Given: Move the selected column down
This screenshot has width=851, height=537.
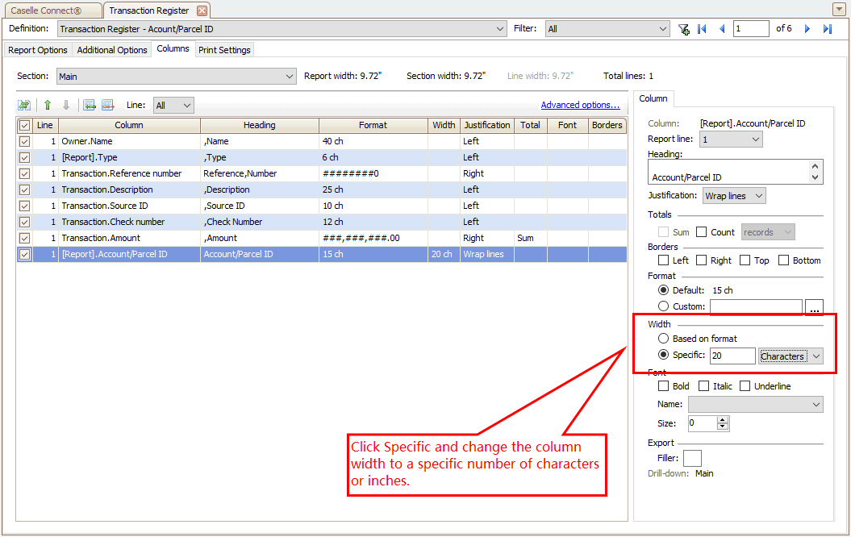Looking at the screenshot, I should pos(66,105).
